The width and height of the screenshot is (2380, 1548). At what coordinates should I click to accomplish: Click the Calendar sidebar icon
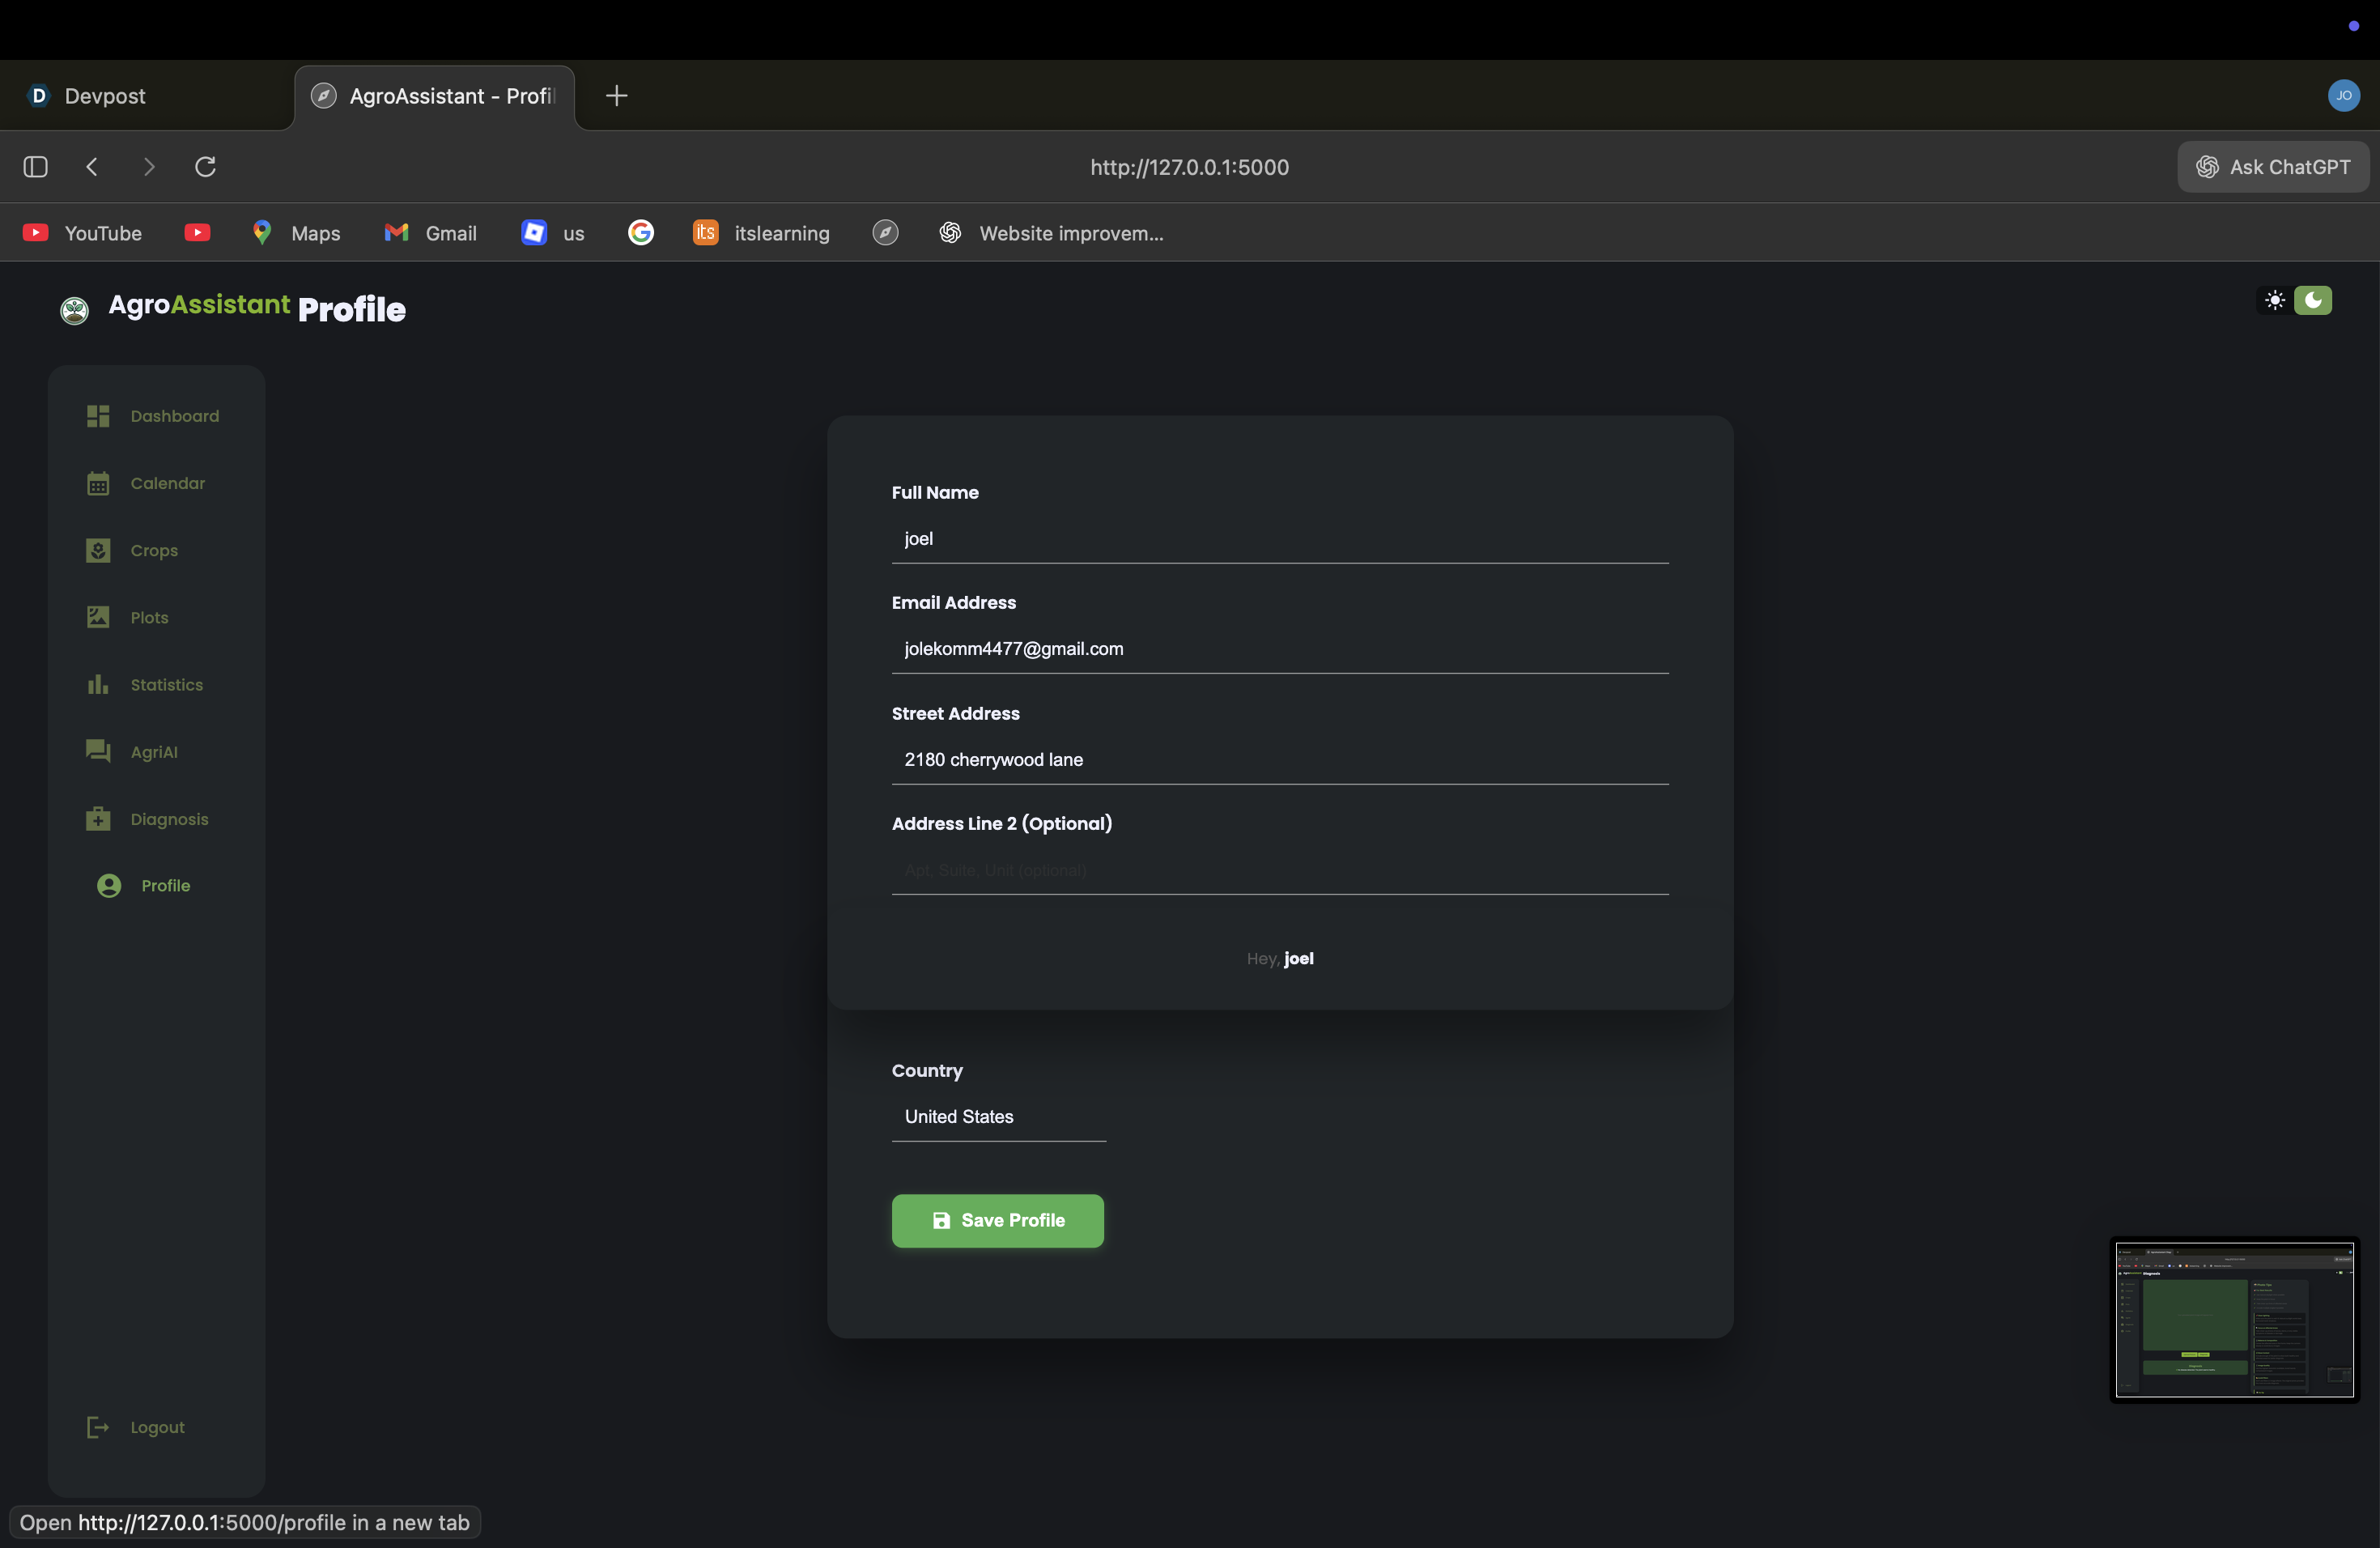(x=98, y=484)
